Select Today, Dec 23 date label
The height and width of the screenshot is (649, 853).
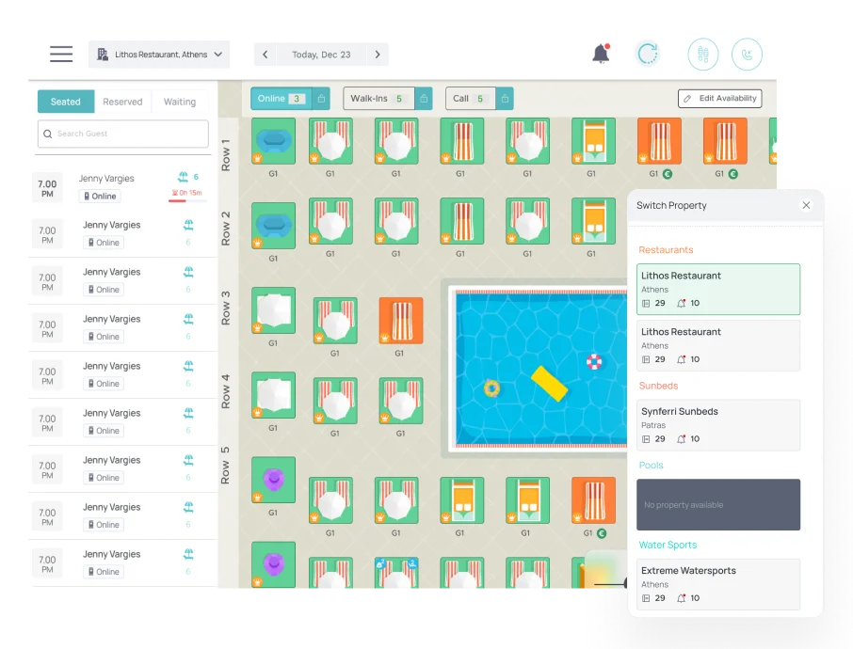321,55
